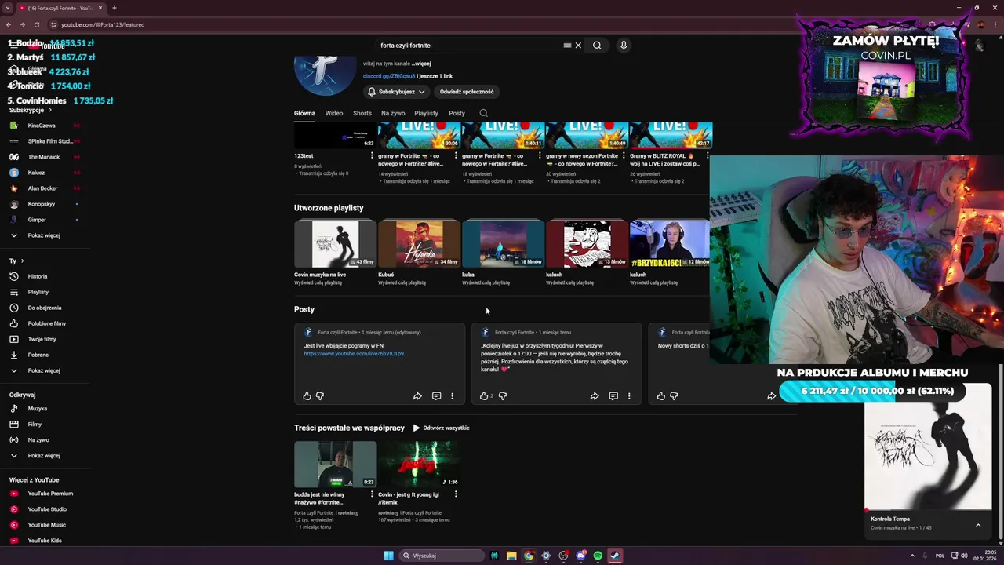Switch to the Shorts channel tab
This screenshot has height=565, width=1004.
point(362,113)
